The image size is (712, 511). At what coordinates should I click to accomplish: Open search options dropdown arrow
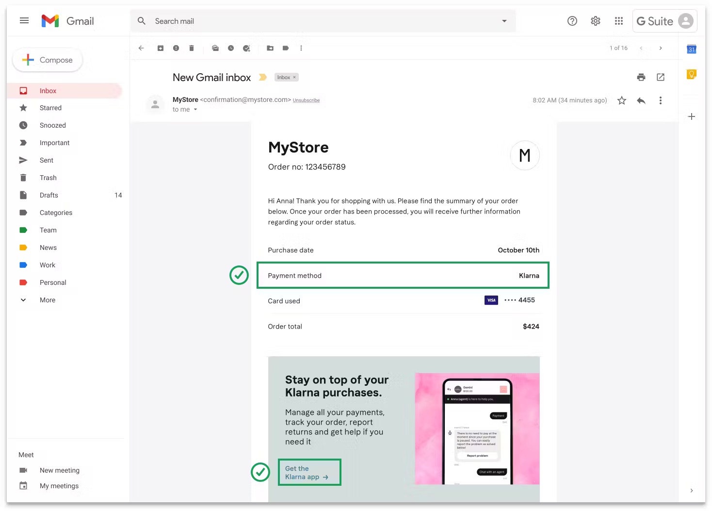point(504,21)
